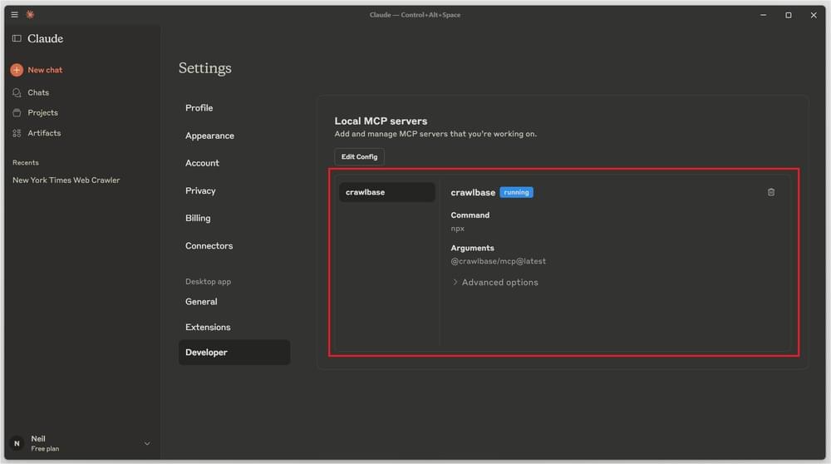This screenshot has width=831, height=464.
Task: Open Account settings
Action: [203, 163]
